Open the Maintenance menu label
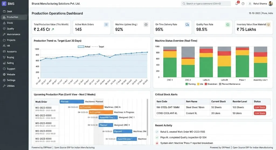Viewport: 276px width, 150px height. coord(13,34)
